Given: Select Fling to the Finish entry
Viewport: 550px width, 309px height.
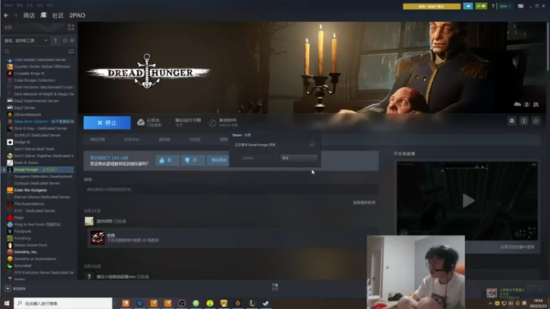Looking at the screenshot, I should click(x=38, y=225).
